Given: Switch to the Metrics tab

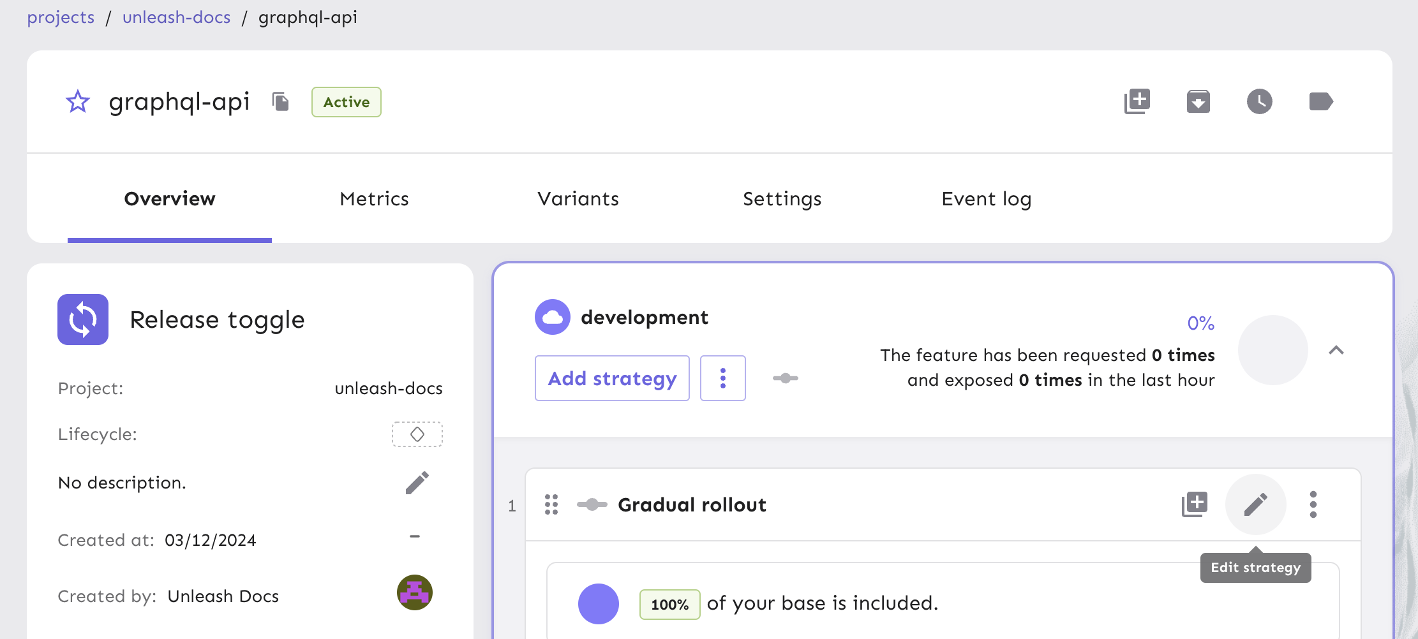Looking at the screenshot, I should point(374,199).
